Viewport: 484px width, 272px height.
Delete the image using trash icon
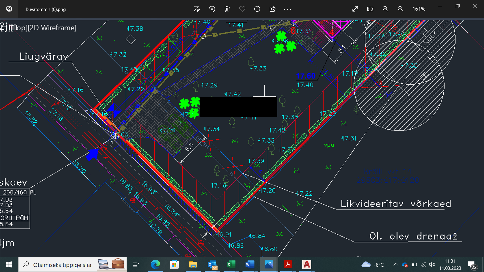click(227, 9)
